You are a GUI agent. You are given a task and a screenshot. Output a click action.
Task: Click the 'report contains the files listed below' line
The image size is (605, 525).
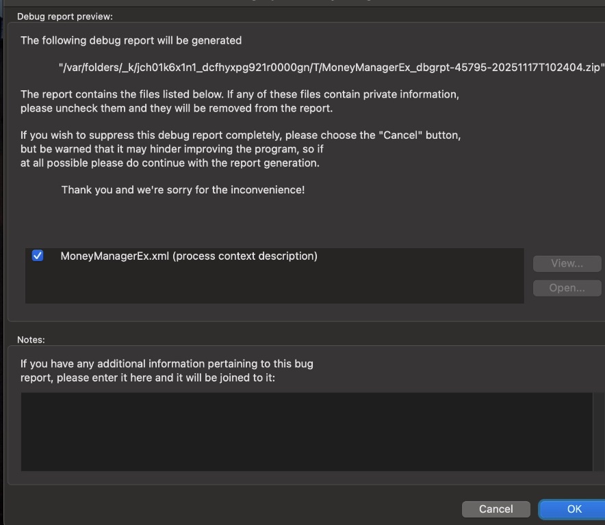240,94
